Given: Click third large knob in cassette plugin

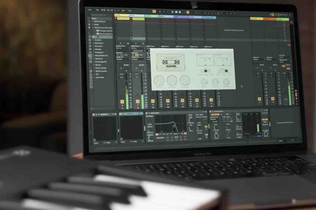Looking at the screenshot, I should pyautogui.click(x=185, y=80).
